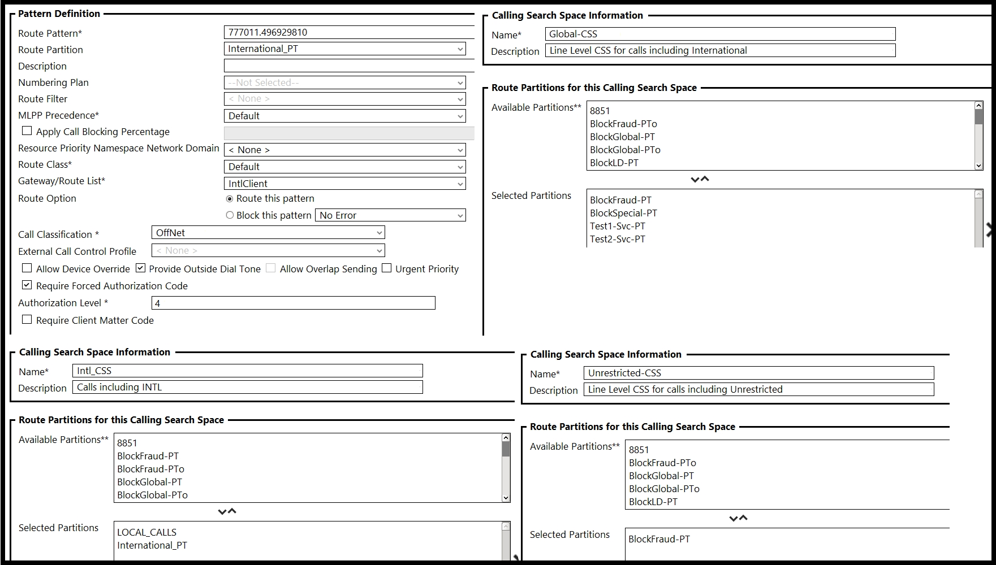Image resolution: width=996 pixels, height=565 pixels.
Task: Open Gateway/Route List IntlClient dropdown
Action: (x=345, y=184)
